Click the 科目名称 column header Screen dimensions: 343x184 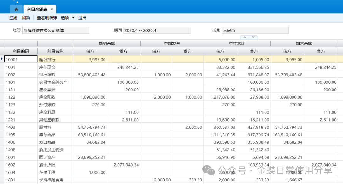tap(55, 51)
